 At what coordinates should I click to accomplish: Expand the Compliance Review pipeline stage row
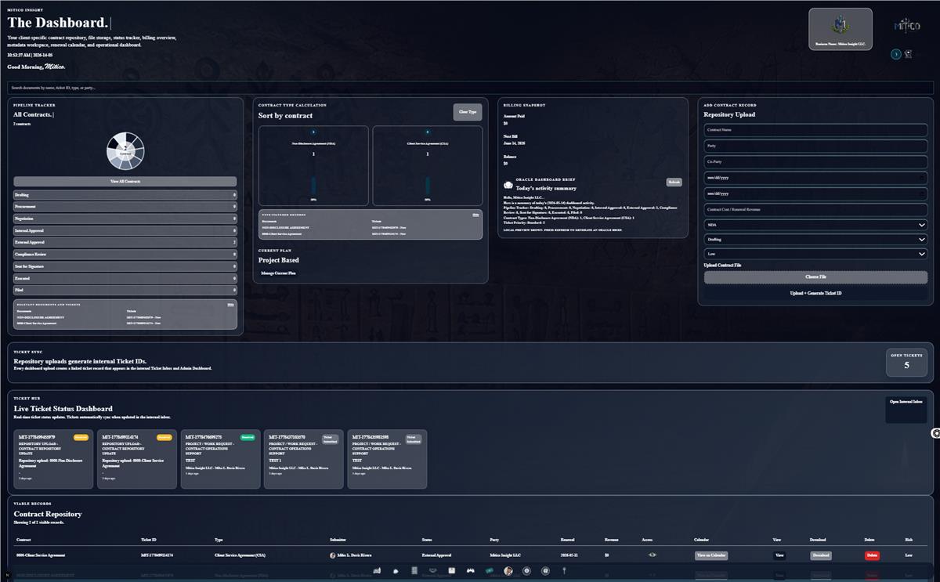125,255
